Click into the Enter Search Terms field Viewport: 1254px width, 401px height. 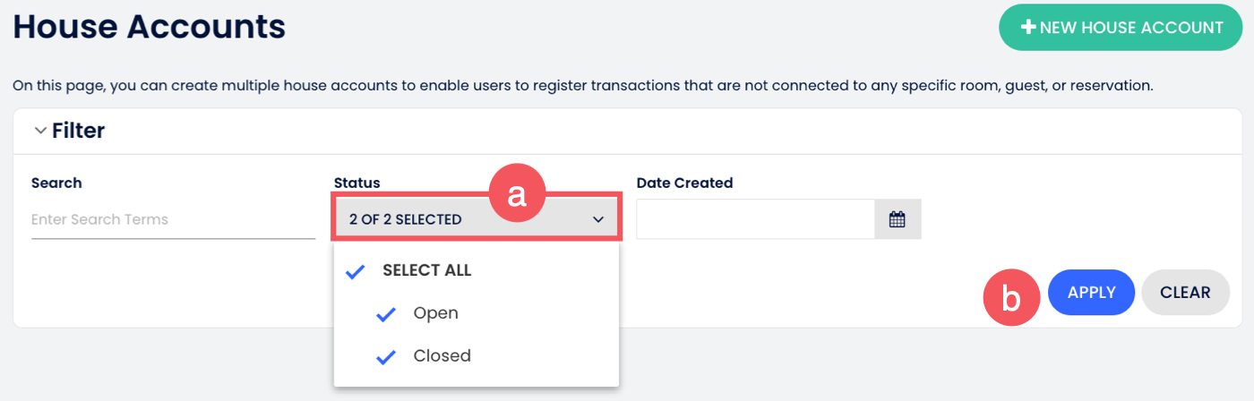coord(173,219)
